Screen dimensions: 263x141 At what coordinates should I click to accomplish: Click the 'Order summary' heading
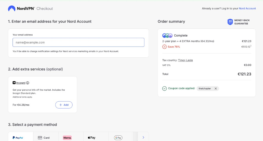pos(171,22)
